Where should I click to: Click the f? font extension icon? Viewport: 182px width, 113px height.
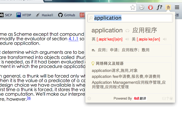tap(160, 8)
